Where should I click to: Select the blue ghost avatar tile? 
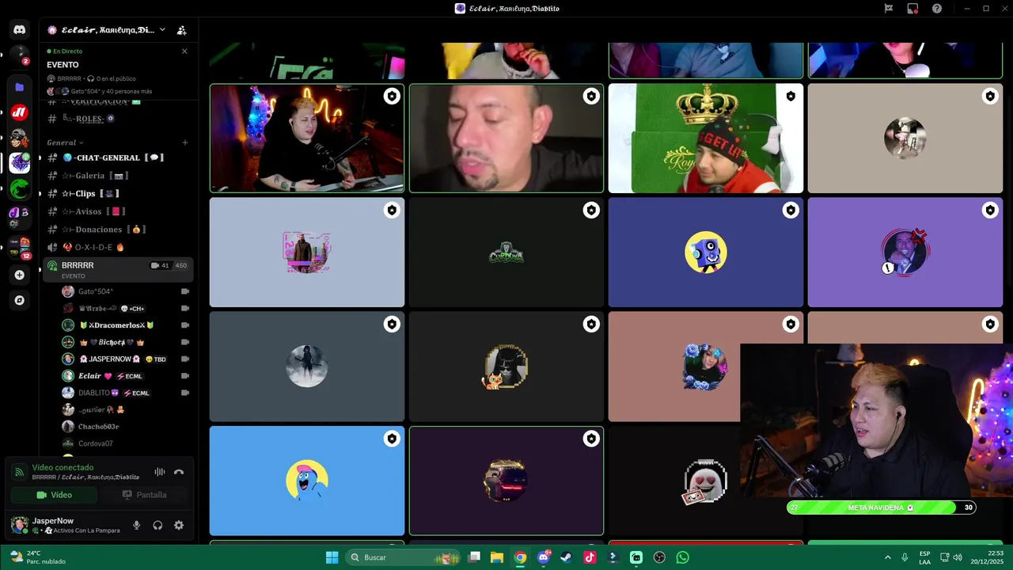coord(307,481)
